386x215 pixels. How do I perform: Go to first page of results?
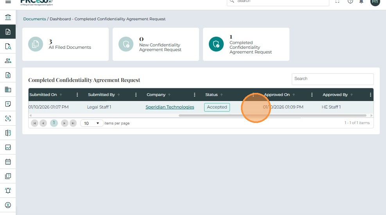(x=34, y=123)
